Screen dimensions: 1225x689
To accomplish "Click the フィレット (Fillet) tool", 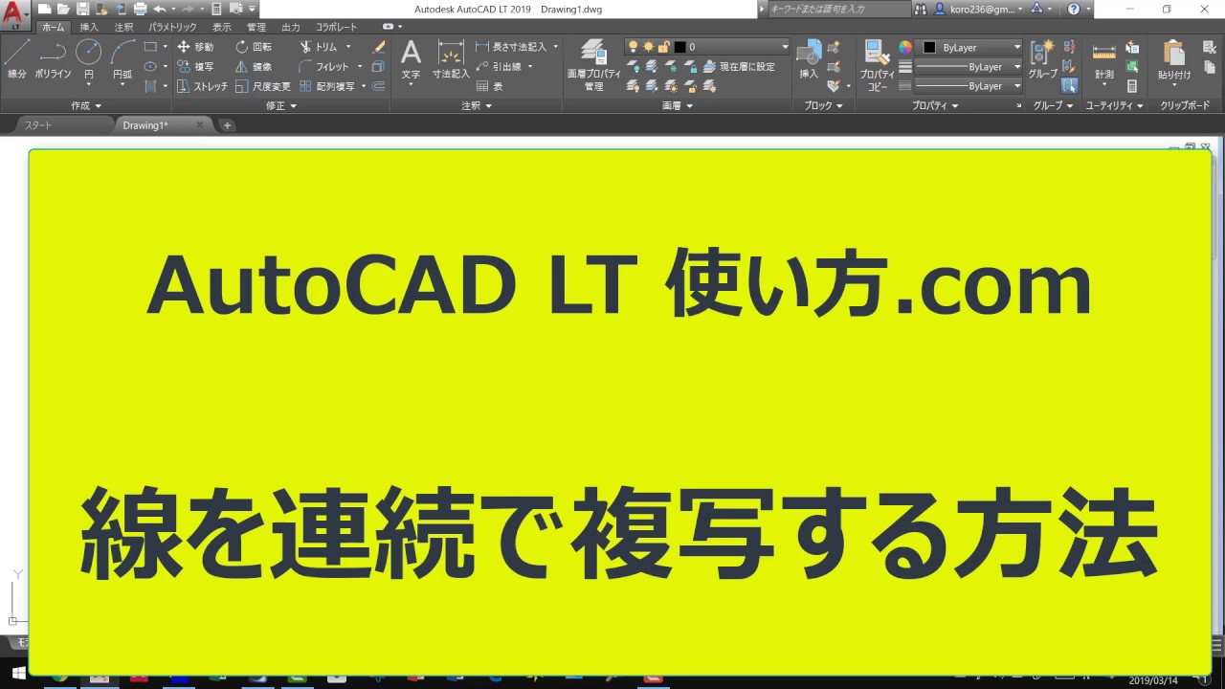I will coord(325,66).
